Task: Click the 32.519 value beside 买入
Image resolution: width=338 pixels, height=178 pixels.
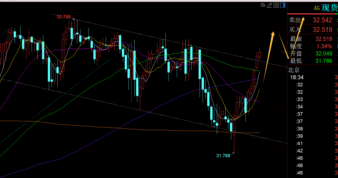Action: (322, 30)
